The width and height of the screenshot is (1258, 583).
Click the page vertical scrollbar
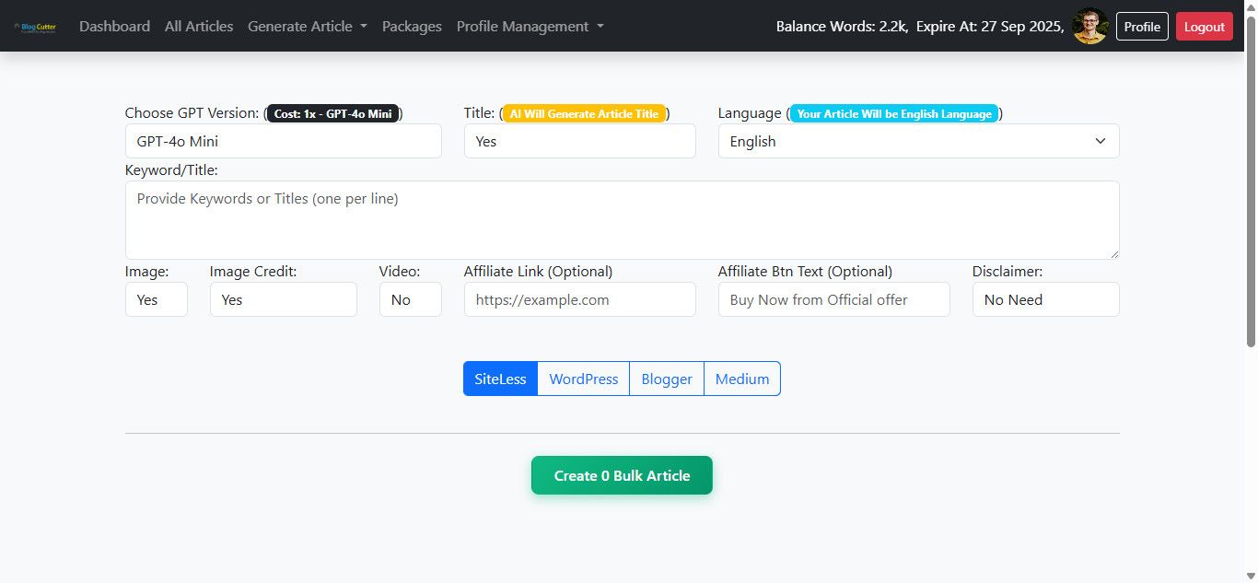tap(1251, 184)
